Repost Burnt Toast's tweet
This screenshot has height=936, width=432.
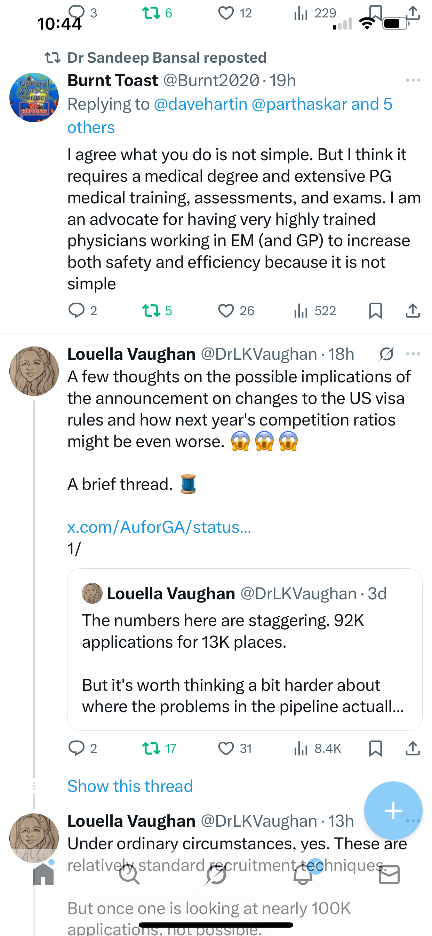(151, 311)
